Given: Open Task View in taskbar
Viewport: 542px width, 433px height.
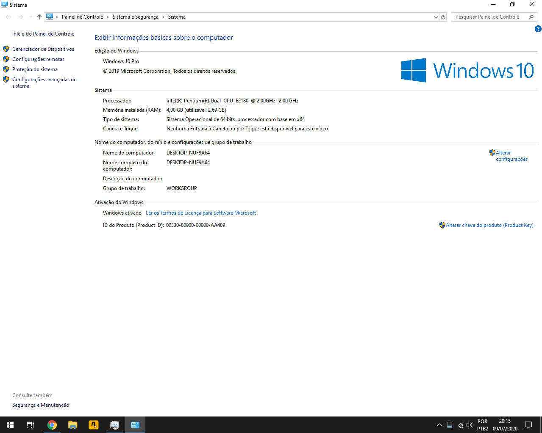Looking at the screenshot, I should pyautogui.click(x=31, y=425).
